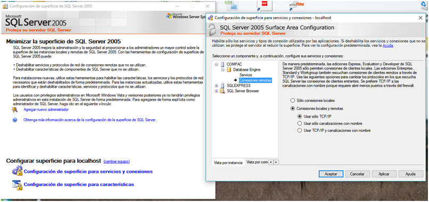Click the SQLEXPRESS server icon

point(222,86)
